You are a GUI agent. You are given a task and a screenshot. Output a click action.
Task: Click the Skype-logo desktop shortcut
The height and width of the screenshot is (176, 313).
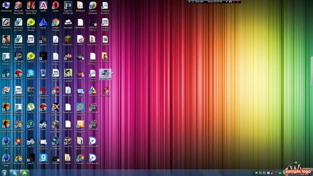31,74
